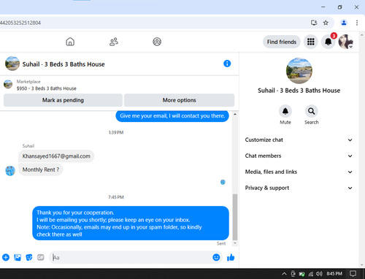Image resolution: width=365 pixels, height=279 pixels.
Task: Go to Facebook Home icon
Action: (x=70, y=42)
